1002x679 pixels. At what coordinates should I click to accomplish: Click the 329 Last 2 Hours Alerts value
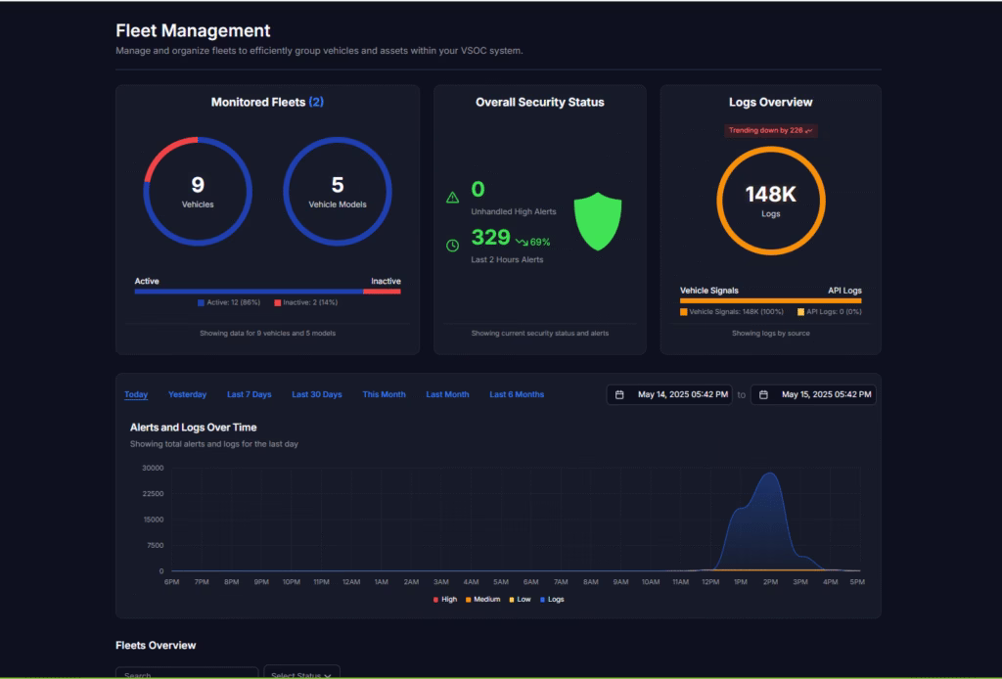(491, 238)
